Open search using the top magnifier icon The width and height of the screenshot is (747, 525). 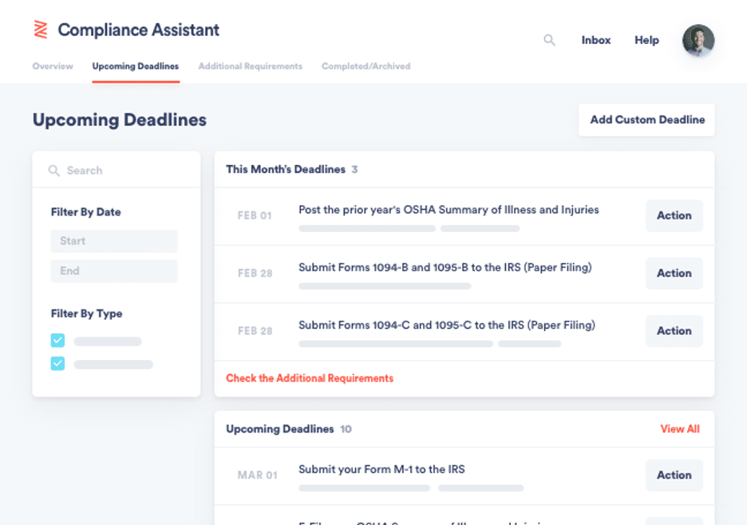(549, 40)
